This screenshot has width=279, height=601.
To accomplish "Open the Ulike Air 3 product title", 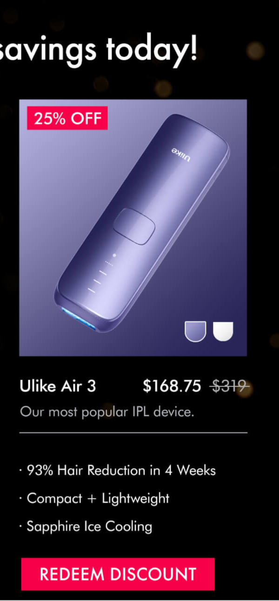I will [x=58, y=387].
